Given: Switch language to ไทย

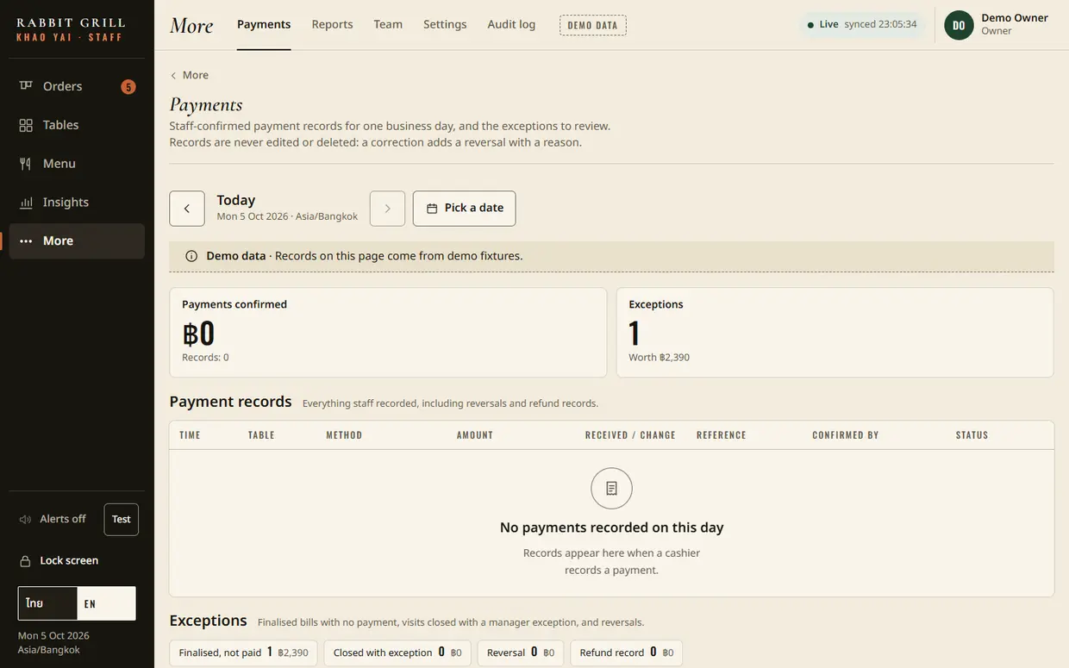Looking at the screenshot, I should pos(47,603).
